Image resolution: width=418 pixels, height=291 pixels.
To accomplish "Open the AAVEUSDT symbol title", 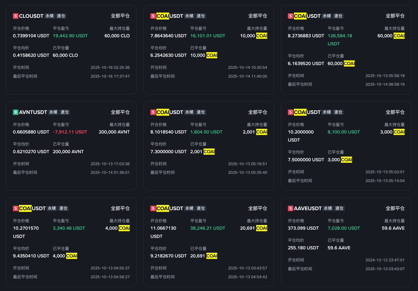I will 308,208.
